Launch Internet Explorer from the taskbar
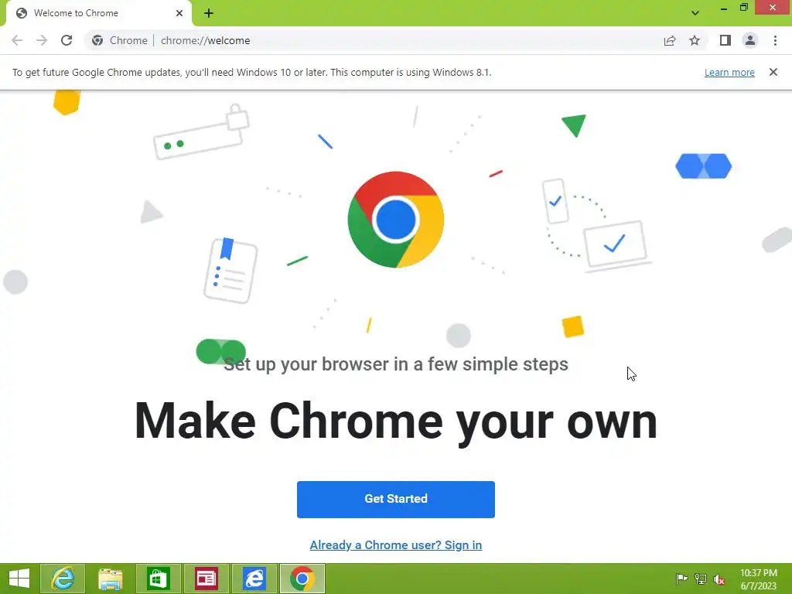This screenshot has width=792, height=594. 63,579
